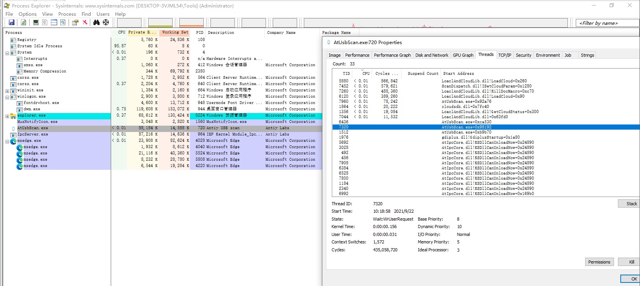
Task: Open the System Information toolbar icon
Action: (x=36, y=22)
